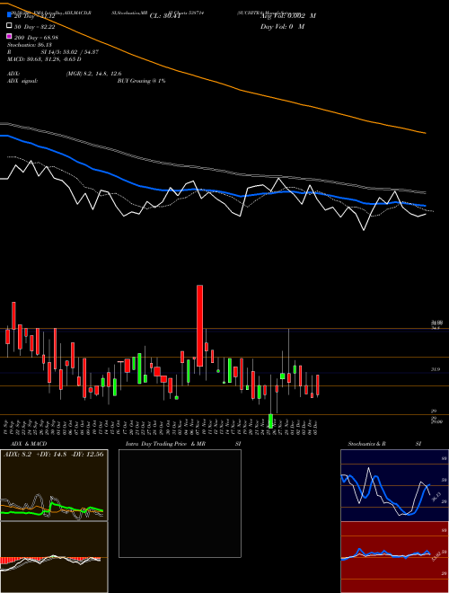
Task: Click the 31.9 price axis label
Action: point(436,369)
